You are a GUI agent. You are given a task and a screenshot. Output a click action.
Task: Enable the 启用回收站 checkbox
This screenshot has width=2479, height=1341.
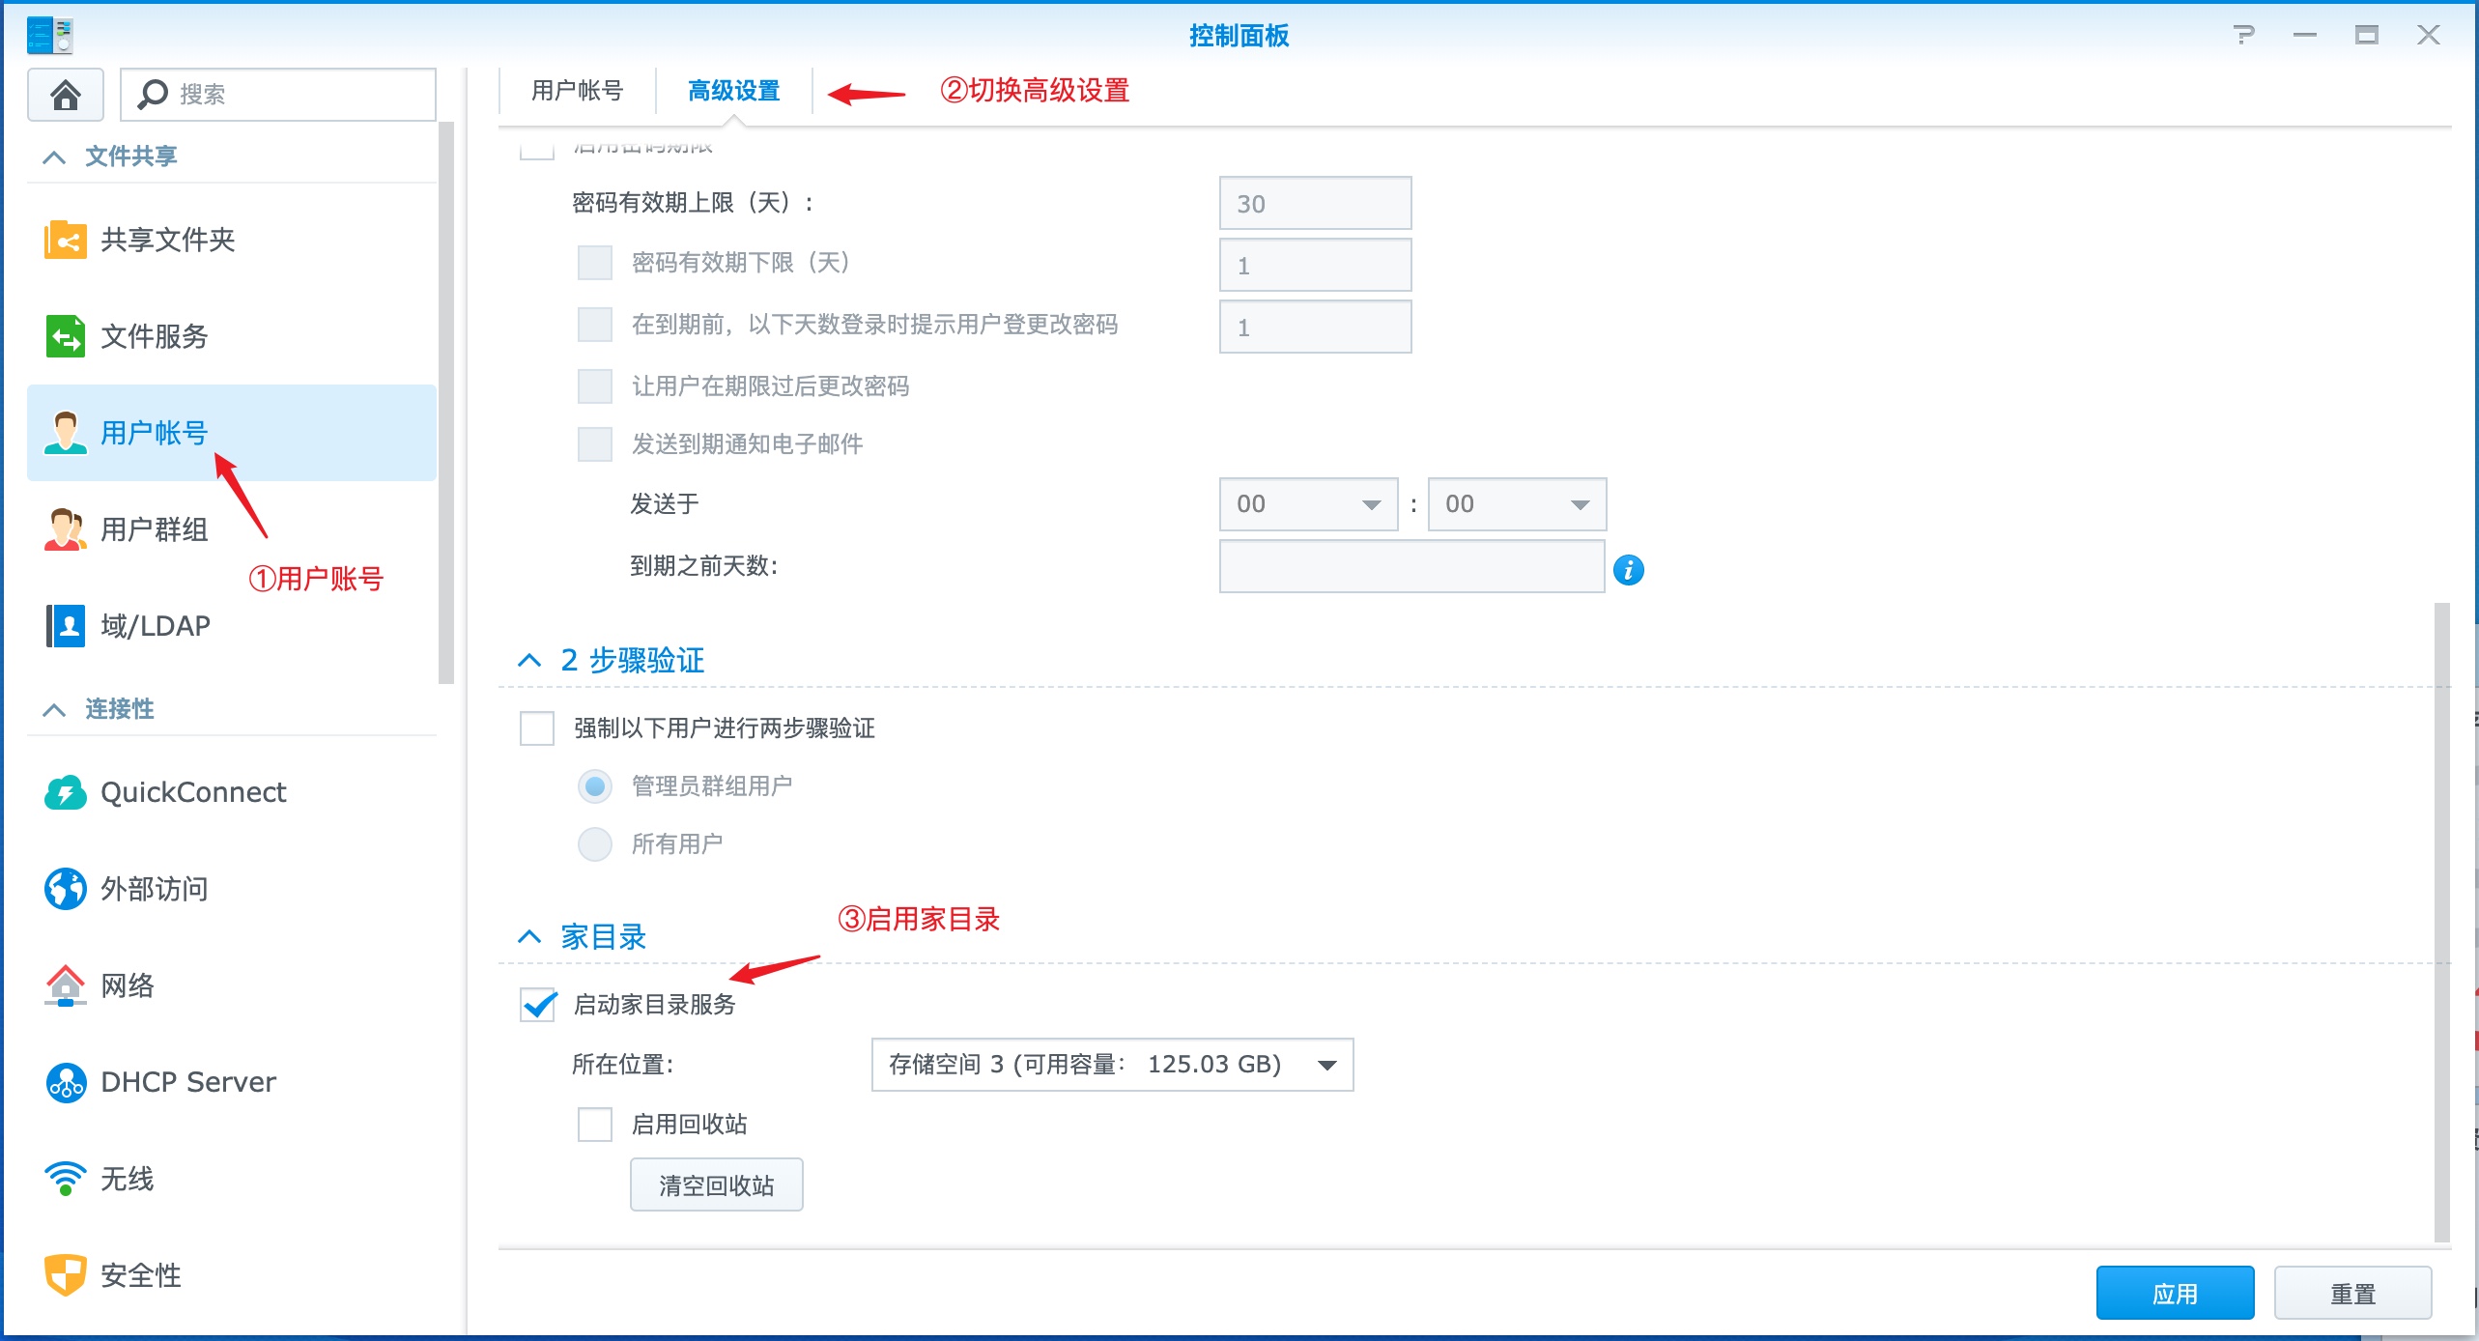click(594, 1125)
